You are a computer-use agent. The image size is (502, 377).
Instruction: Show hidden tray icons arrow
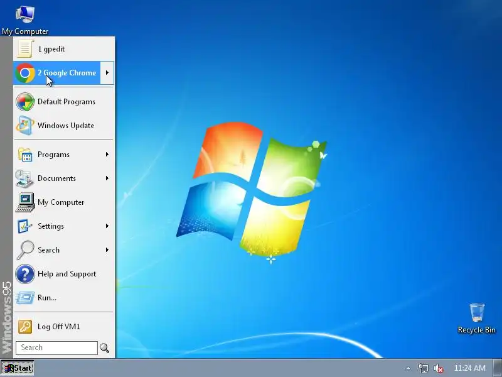[x=408, y=368]
